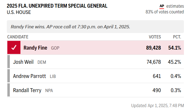The image size is (188, 112).
Task: Click the PCT. column header
Action: (x=177, y=37)
